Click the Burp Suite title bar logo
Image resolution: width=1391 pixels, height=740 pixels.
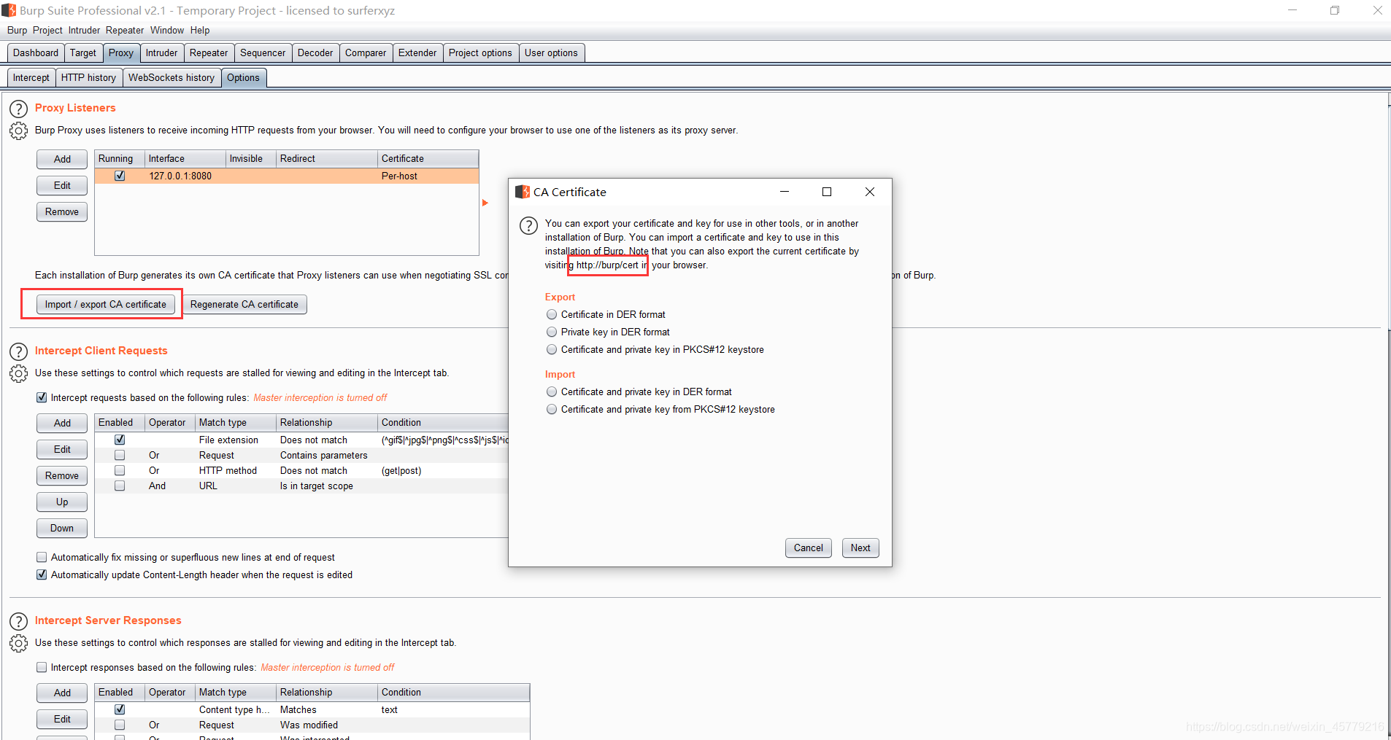tap(9, 10)
